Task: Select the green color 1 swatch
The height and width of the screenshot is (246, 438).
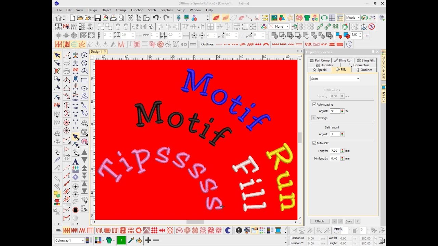Action: (121, 241)
